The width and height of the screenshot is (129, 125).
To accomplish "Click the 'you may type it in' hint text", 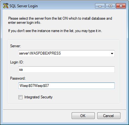I will click(x=88, y=31).
